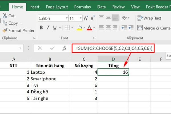Select column E header
The width and height of the screenshot is (171, 114).
pyautogui.click(x=139, y=59)
